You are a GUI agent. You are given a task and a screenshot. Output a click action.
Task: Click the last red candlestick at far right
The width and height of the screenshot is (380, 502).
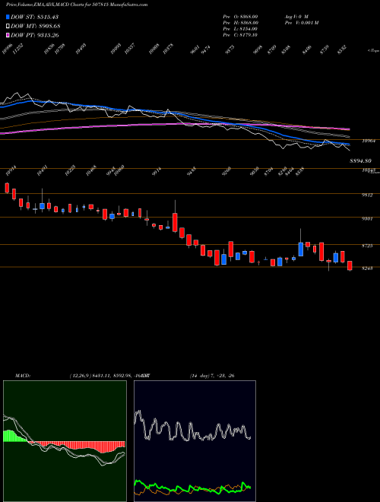(x=350, y=266)
